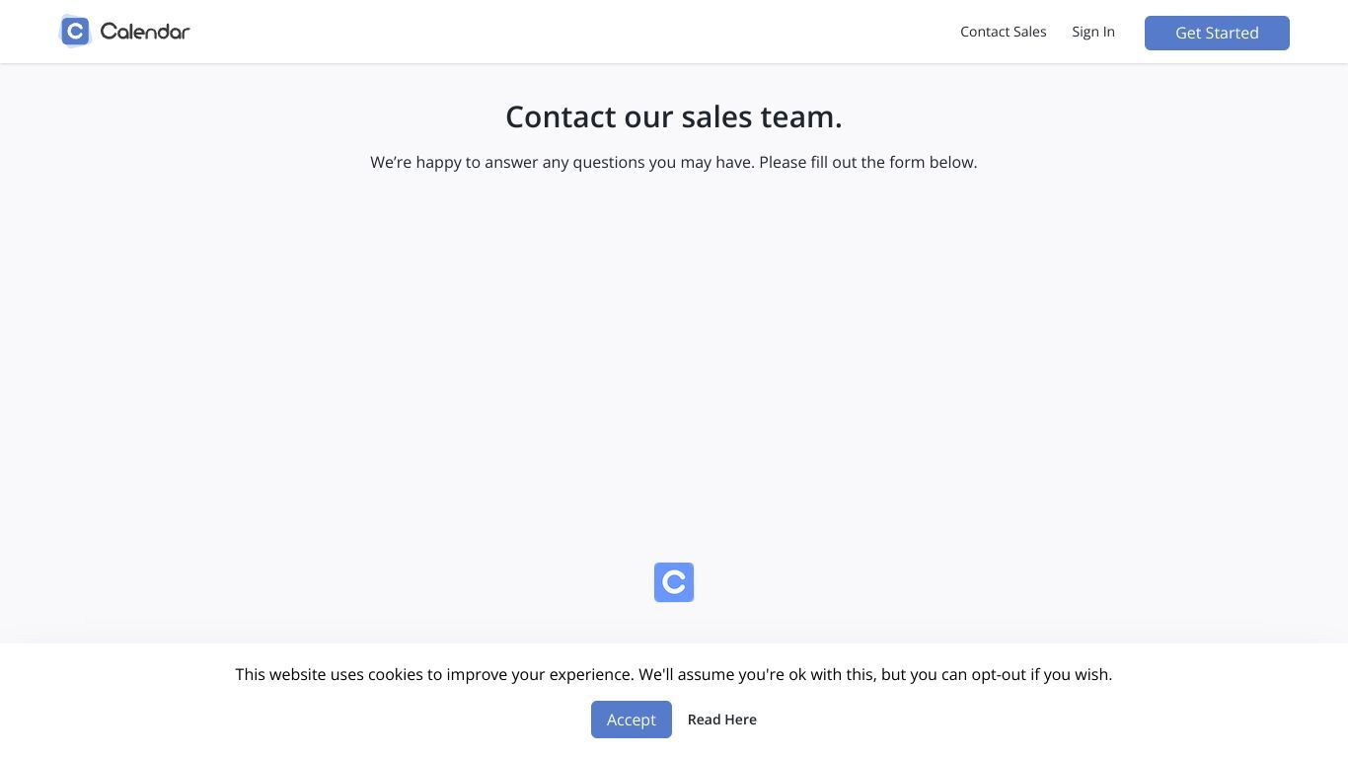
Task: Open the Read Here cookie link
Action: pos(722,720)
